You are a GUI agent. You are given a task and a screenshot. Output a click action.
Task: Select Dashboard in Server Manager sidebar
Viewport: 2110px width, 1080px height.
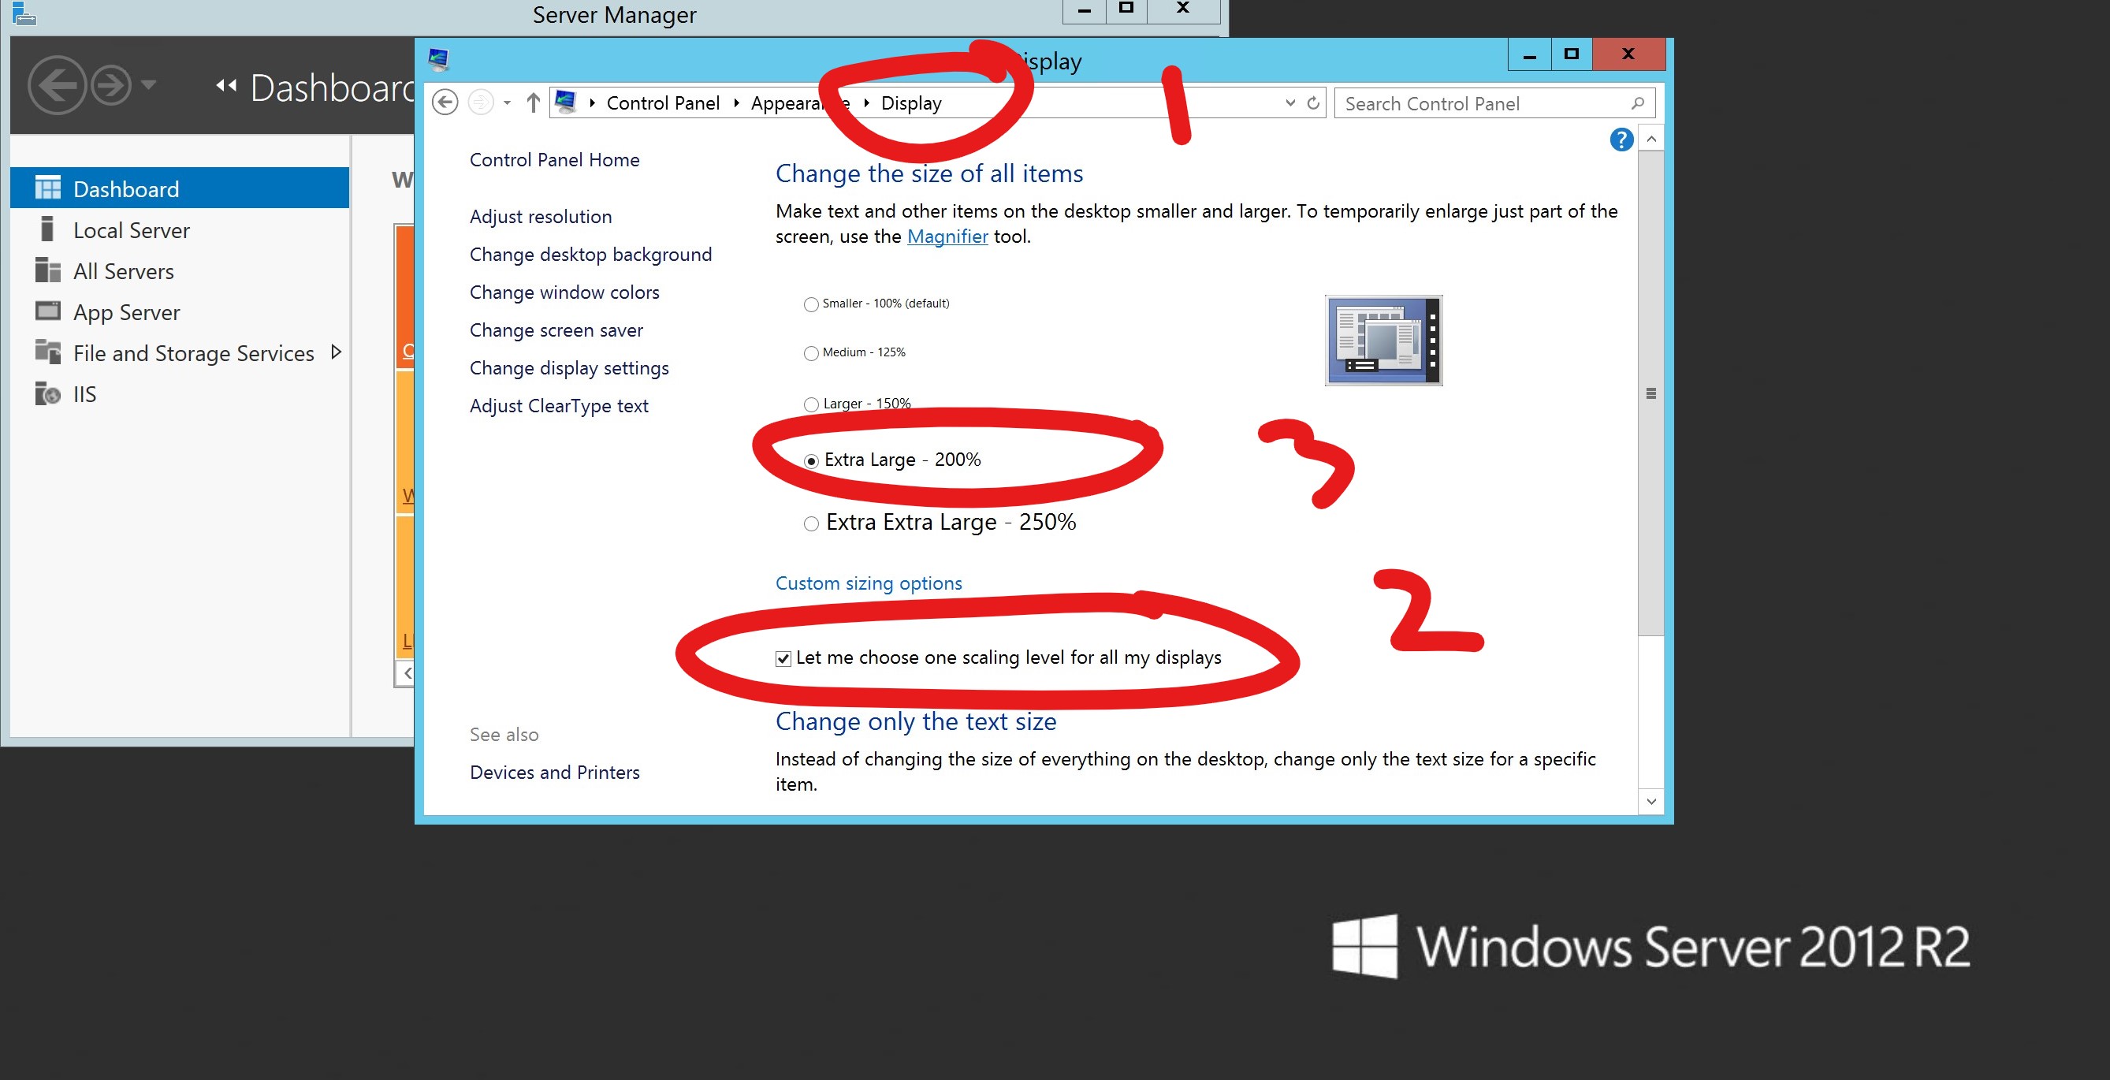pyautogui.click(x=180, y=188)
